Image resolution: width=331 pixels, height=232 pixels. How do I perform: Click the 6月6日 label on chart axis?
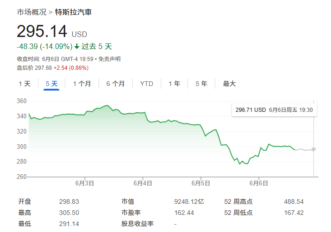[259, 183]
